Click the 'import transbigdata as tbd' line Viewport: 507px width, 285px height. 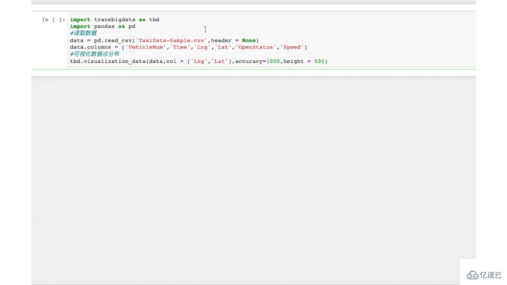pos(115,20)
